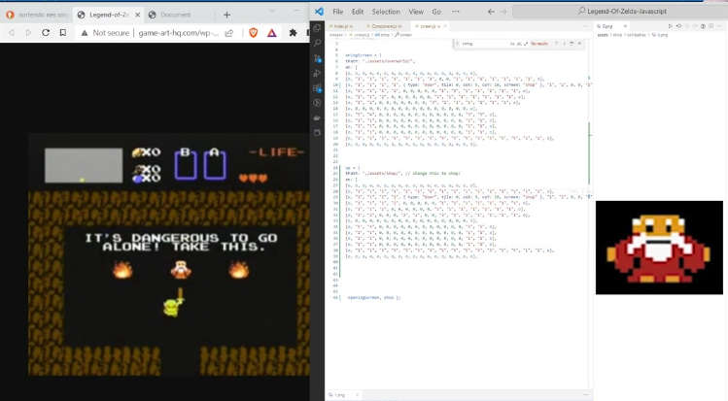728x401 pixels.
Task: Open the Extensions view in VS Code
Action: pyautogui.click(x=317, y=88)
